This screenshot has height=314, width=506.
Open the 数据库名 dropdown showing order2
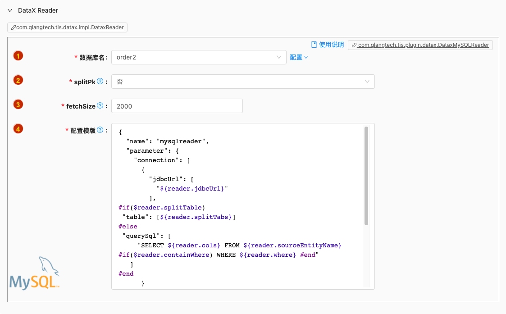[x=198, y=57]
